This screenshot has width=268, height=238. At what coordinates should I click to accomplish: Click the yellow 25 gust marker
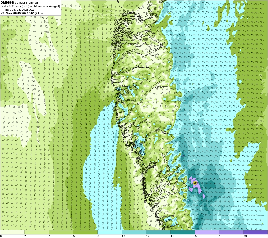tap(195, 183)
